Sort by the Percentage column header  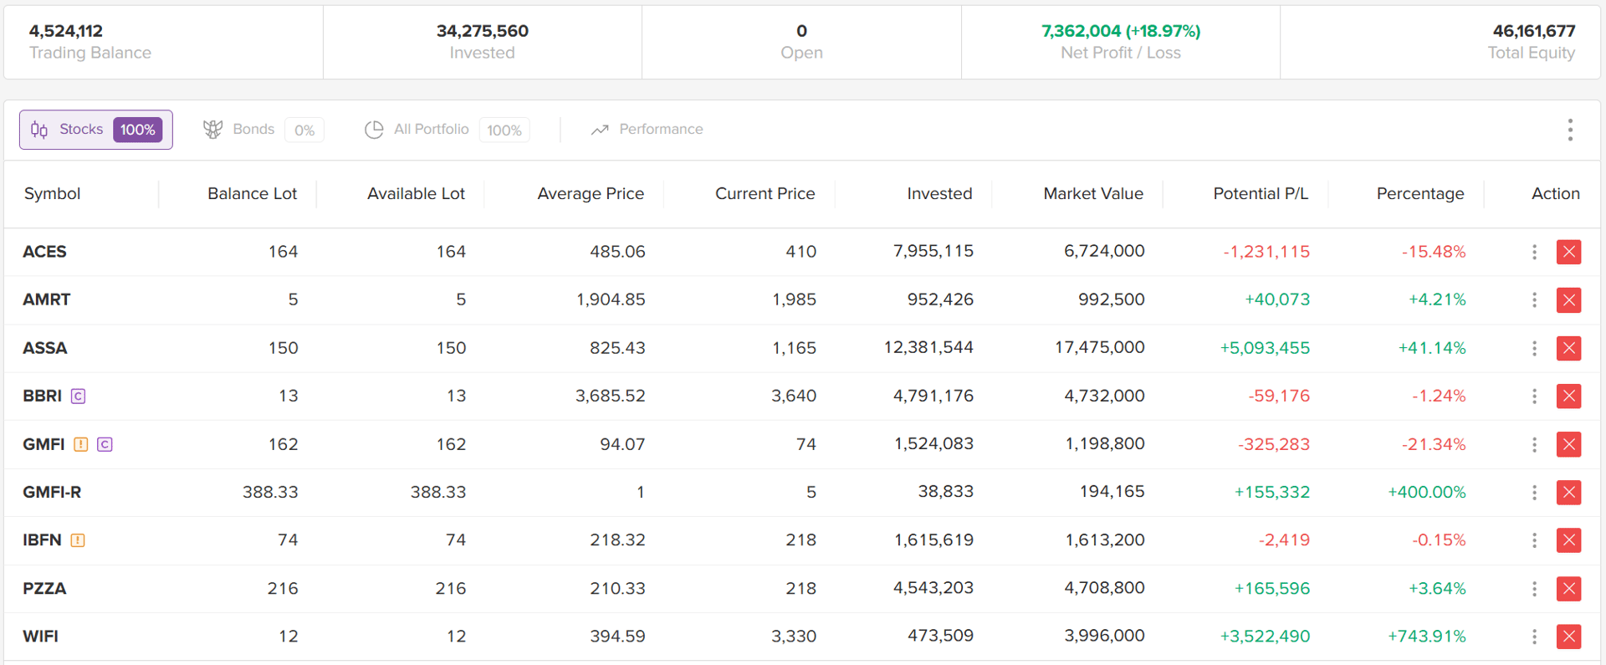[1420, 193]
